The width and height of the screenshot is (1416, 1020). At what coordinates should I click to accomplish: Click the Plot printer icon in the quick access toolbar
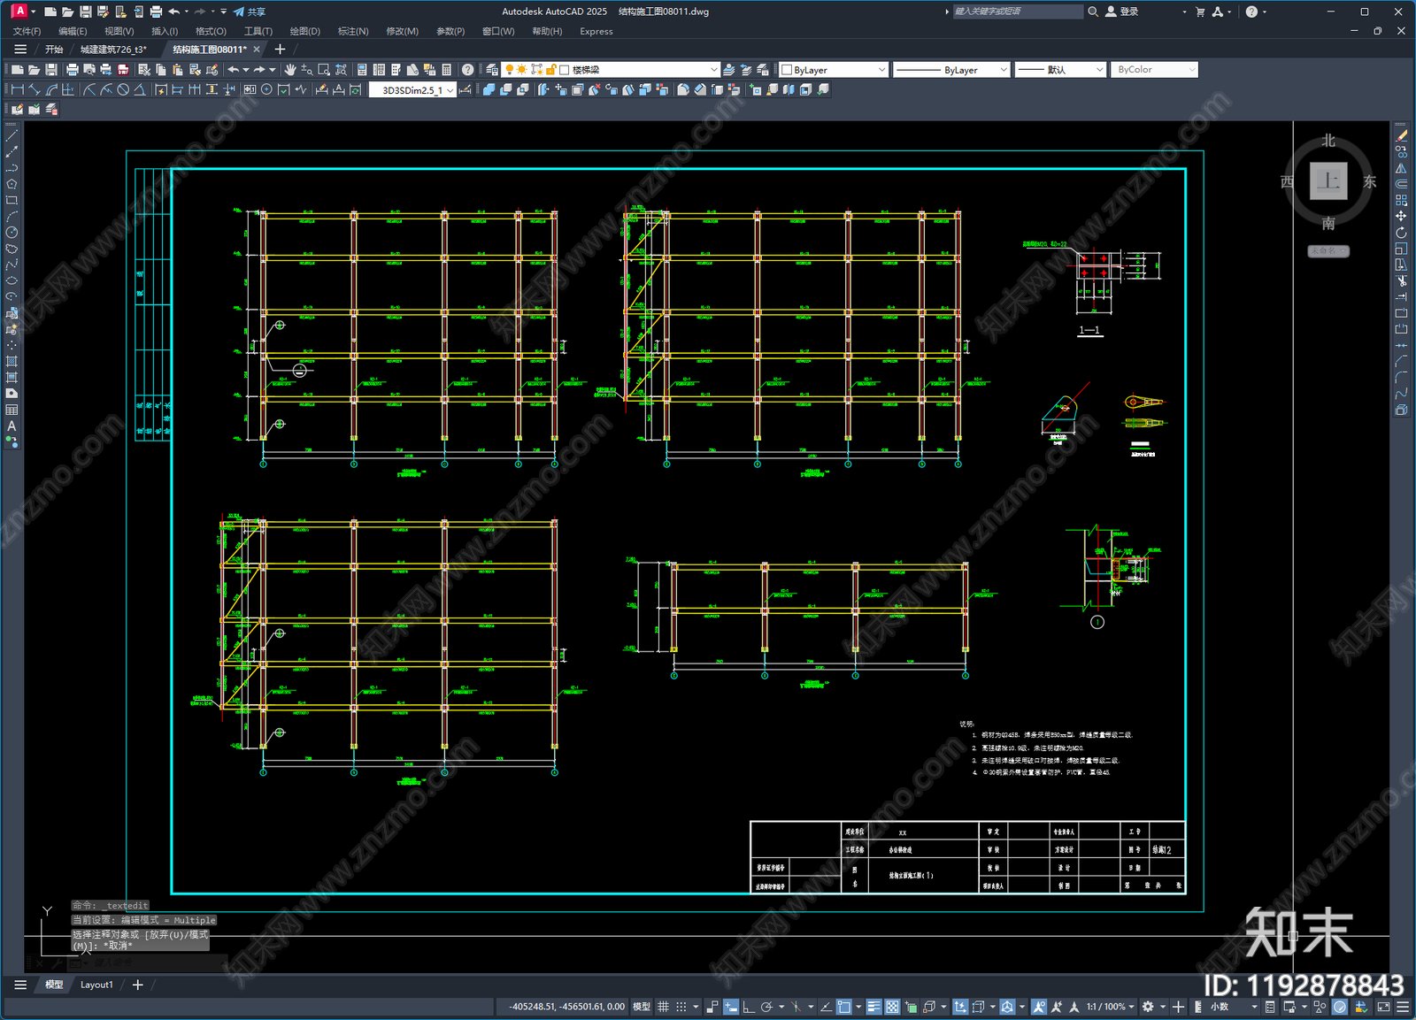[x=156, y=12]
